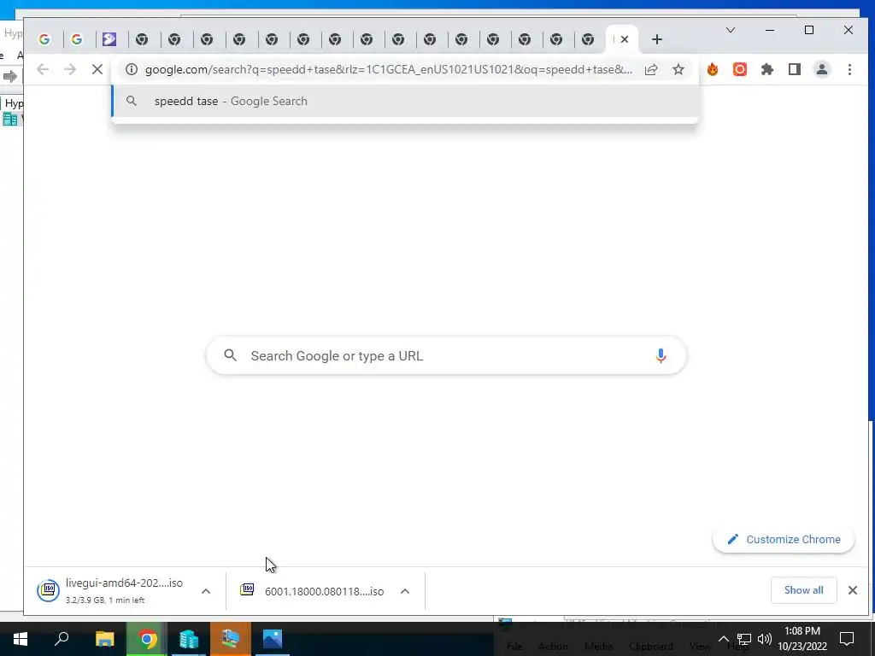Switch to Chrome on the taskbar
This screenshot has height=656, width=875.
point(147,639)
